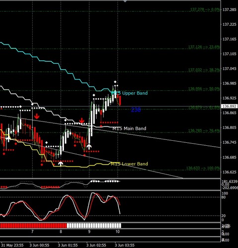The height and width of the screenshot is (248, 238).
Task: Click the 3 Jun 03:55 time label
Action: (x=124, y=245)
